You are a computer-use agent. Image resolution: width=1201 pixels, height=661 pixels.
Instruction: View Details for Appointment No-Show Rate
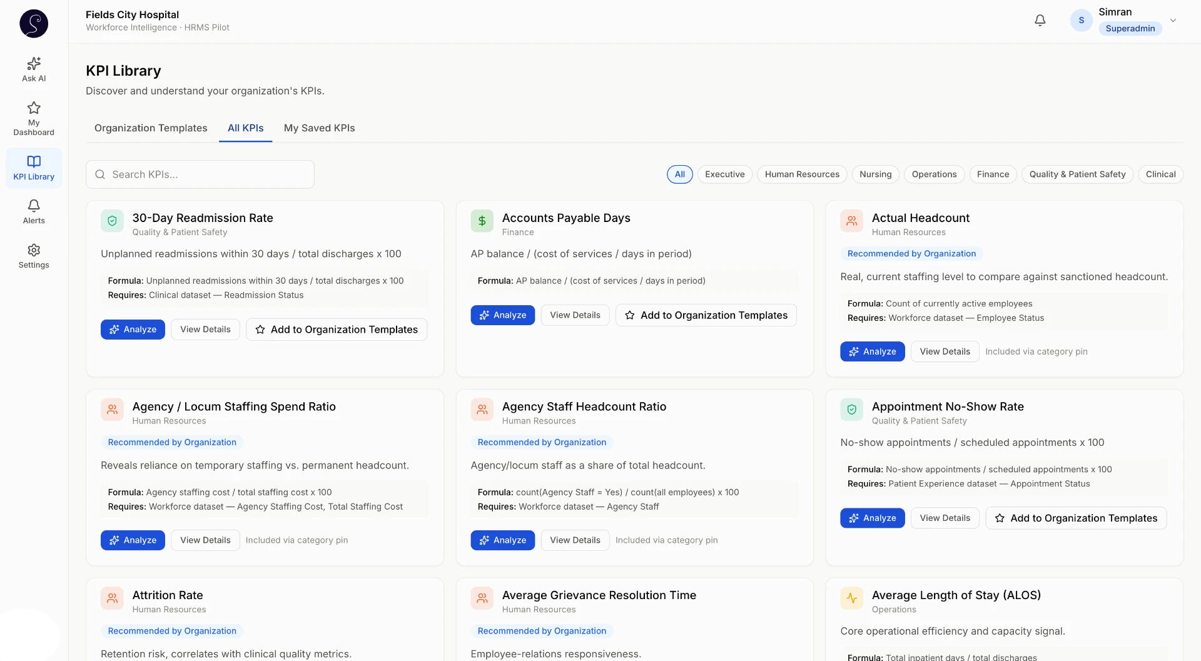point(945,518)
